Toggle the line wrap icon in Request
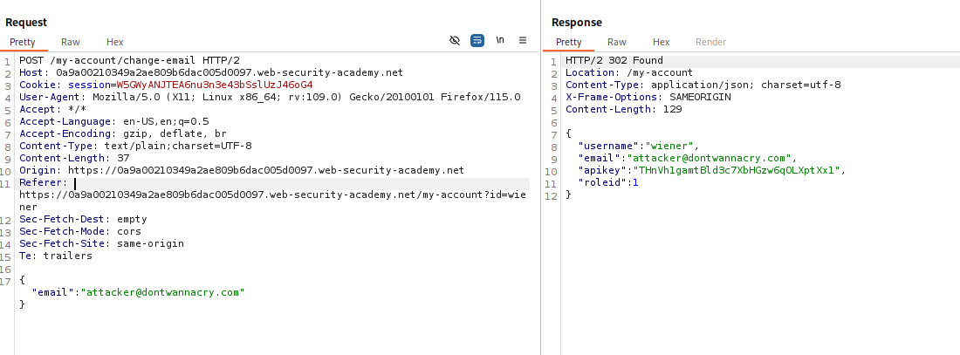This screenshot has width=960, height=355. (x=477, y=41)
